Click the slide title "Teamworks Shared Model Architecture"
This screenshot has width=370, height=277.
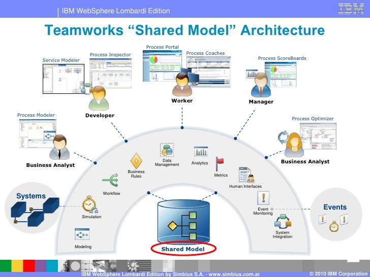click(x=184, y=30)
